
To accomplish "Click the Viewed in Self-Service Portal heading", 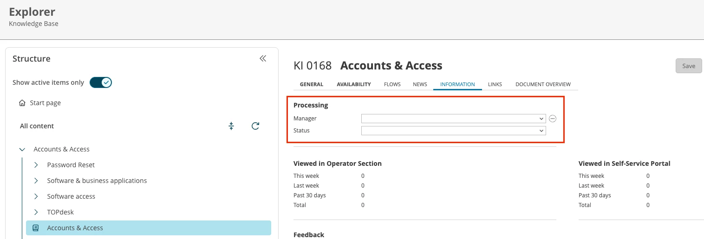I will tap(625, 164).
